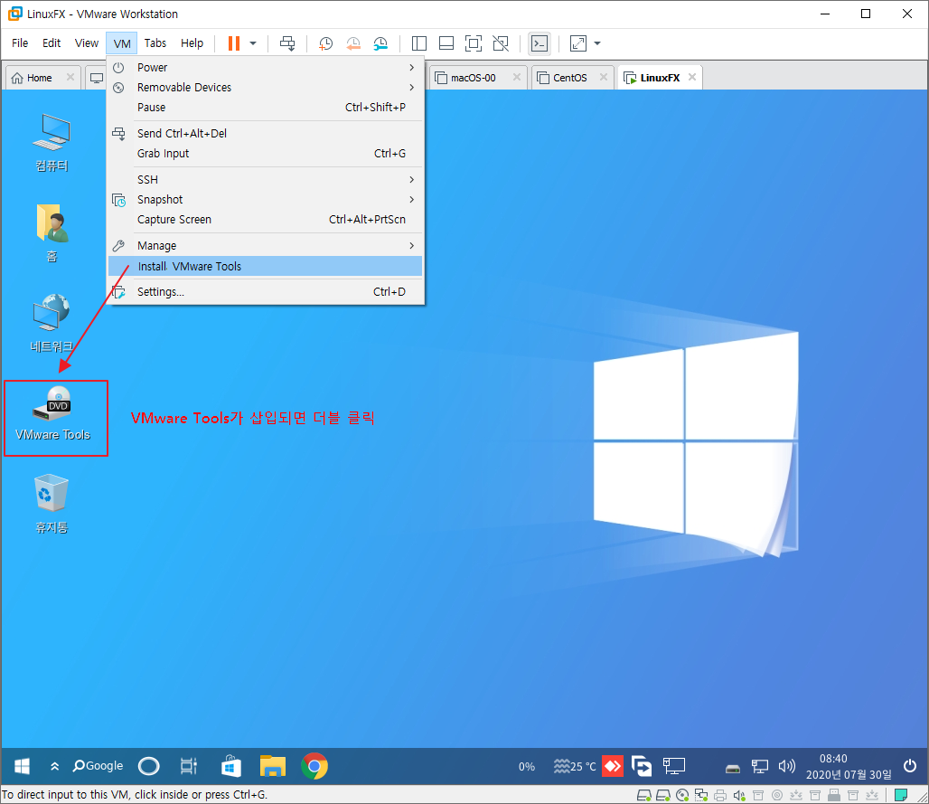Click the red AnyDesk tray icon

[x=613, y=766]
